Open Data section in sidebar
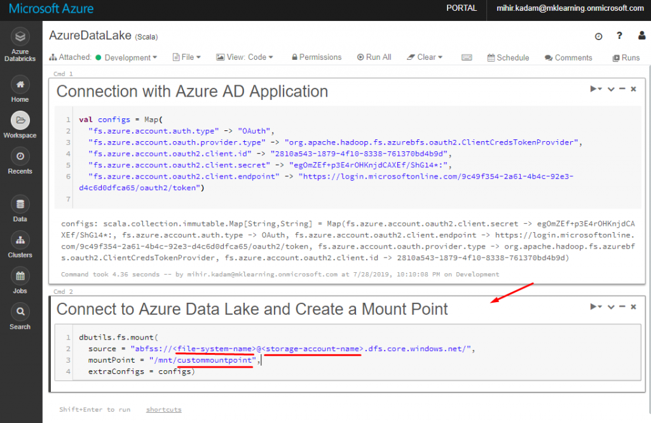This screenshot has width=651, height=423. 20,209
